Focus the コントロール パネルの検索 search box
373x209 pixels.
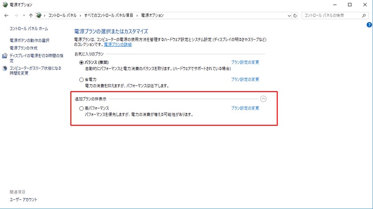[x=331, y=15]
